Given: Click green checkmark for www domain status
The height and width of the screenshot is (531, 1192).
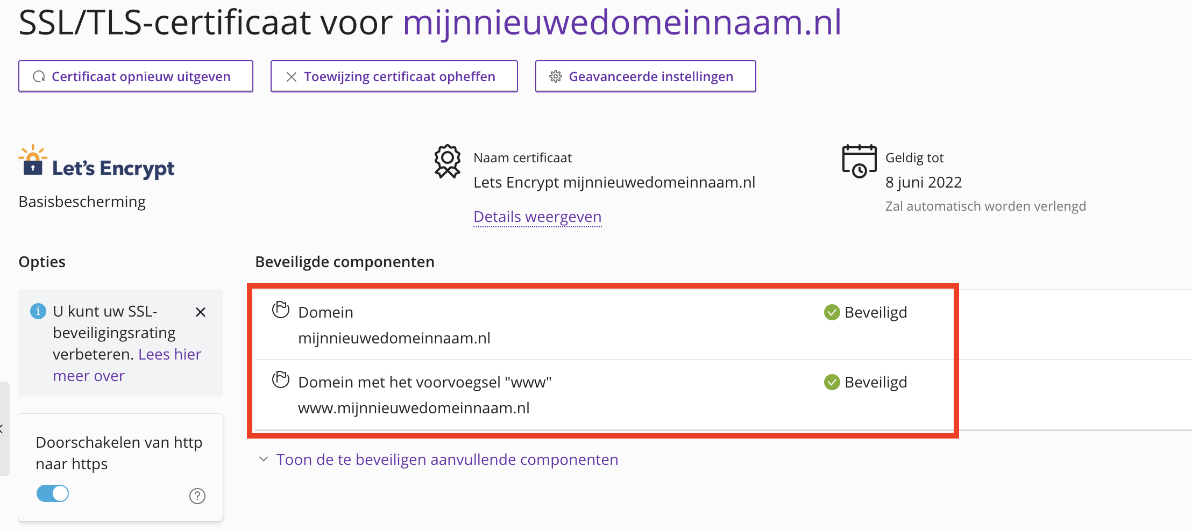Looking at the screenshot, I should 832,382.
